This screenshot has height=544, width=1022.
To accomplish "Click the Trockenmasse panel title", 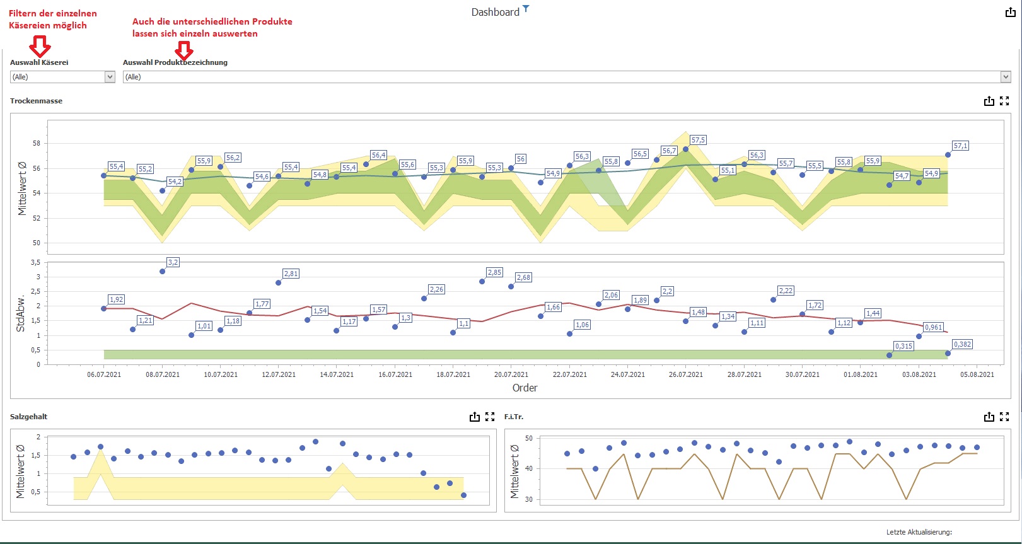I will click(36, 101).
